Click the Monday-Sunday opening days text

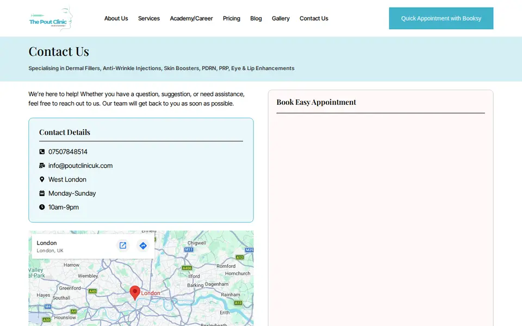[72, 193]
